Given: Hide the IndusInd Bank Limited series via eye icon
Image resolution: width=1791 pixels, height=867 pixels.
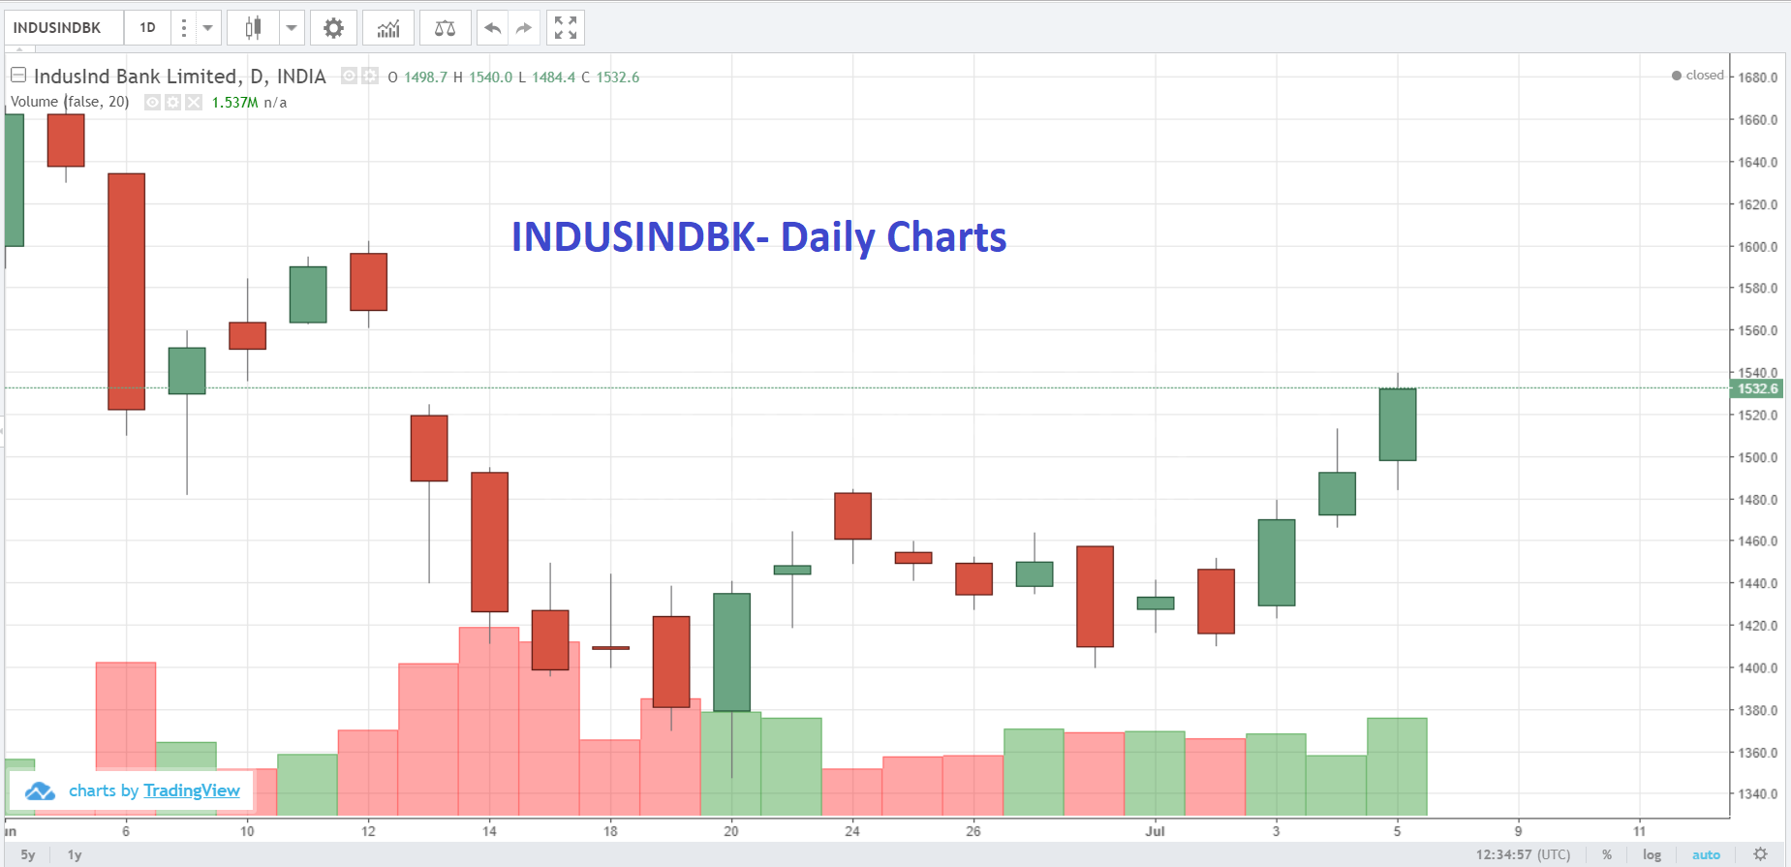Looking at the screenshot, I should point(349,76).
